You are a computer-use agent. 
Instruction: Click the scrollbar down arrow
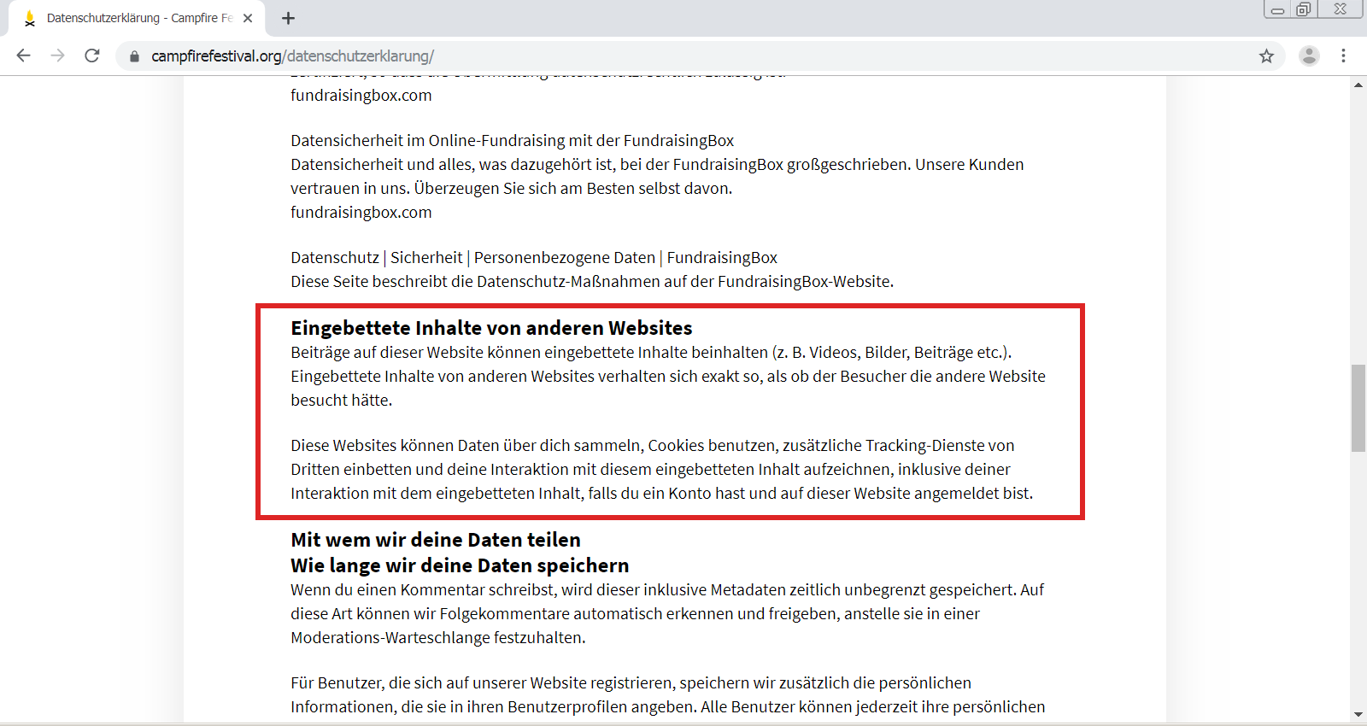1358,714
